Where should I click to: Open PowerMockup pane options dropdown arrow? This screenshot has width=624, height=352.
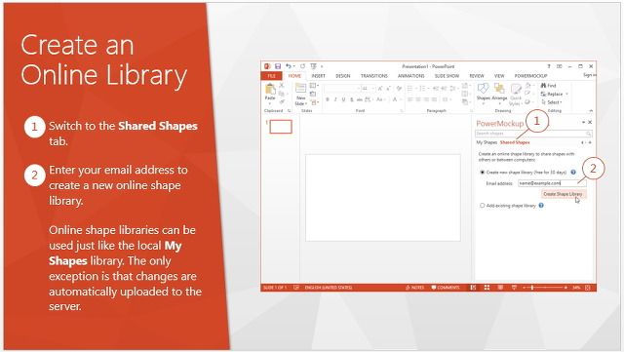[583, 122]
